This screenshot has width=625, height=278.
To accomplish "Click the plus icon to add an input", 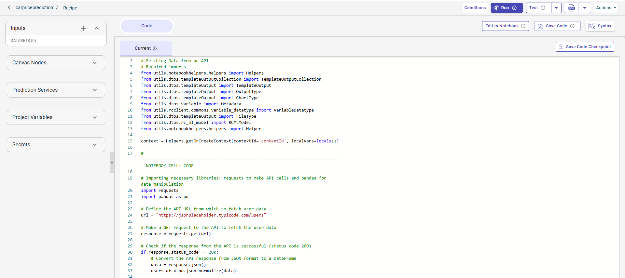I will [x=84, y=28].
